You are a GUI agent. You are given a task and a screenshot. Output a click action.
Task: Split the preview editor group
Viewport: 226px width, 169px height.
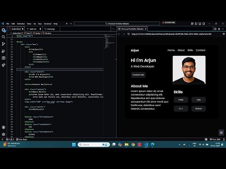pos(215,29)
